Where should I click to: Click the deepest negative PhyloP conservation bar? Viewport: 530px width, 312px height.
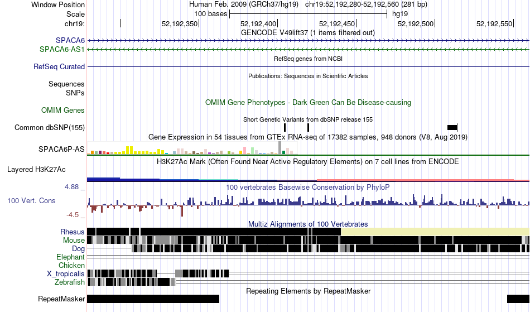click(x=182, y=211)
